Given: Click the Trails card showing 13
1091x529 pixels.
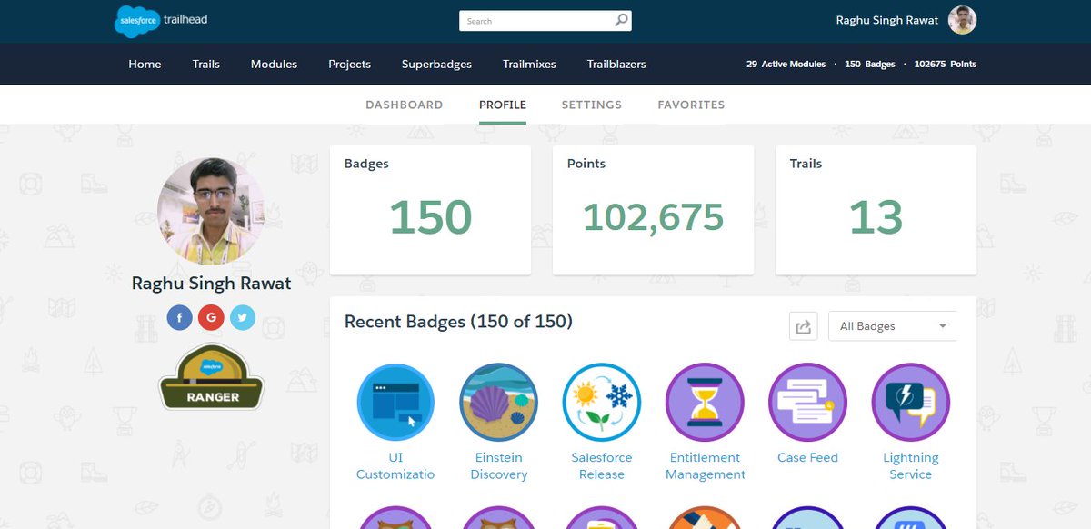Looking at the screenshot, I should 876,210.
